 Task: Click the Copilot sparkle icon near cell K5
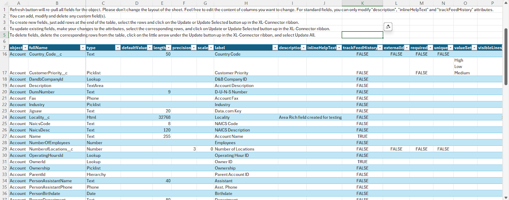[x=388, y=27]
